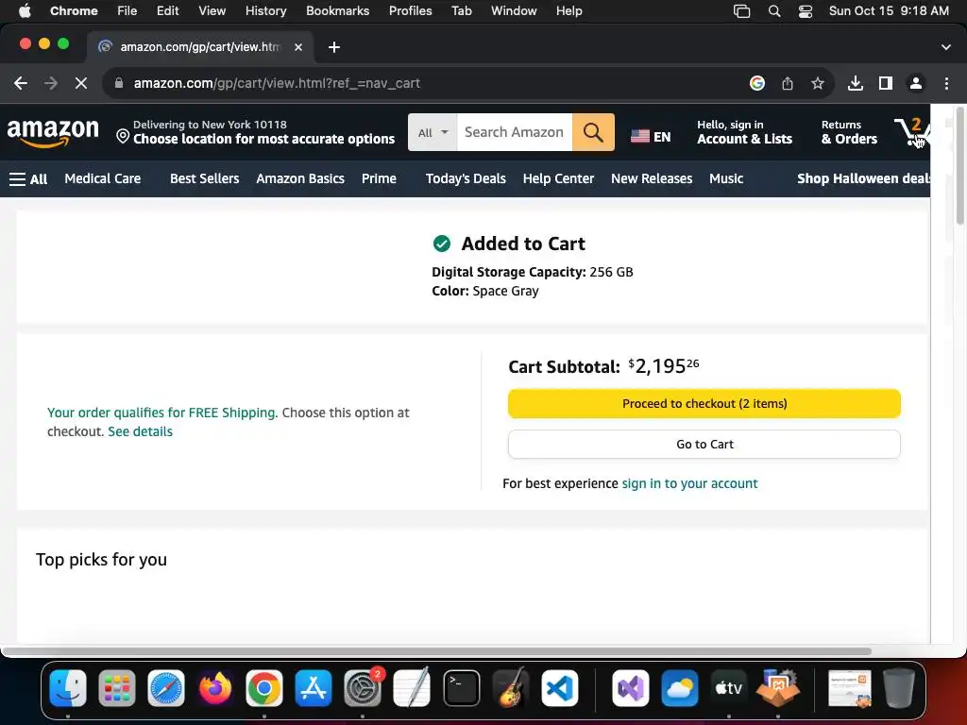Open the EN language selector
The image size is (967, 725).
click(651, 136)
